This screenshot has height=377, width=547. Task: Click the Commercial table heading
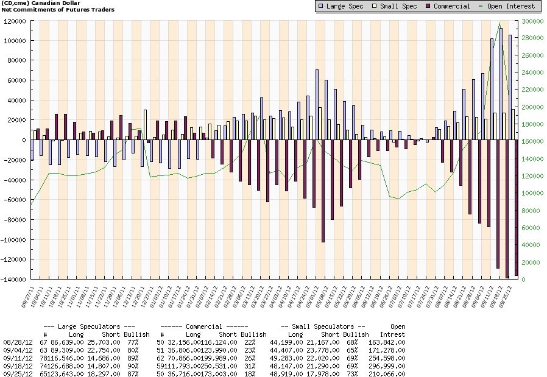pyautogui.click(x=204, y=327)
